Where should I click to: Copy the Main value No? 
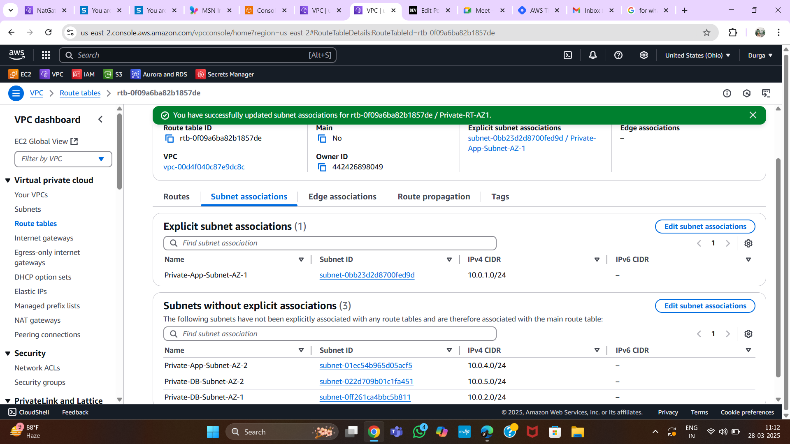pyautogui.click(x=322, y=139)
